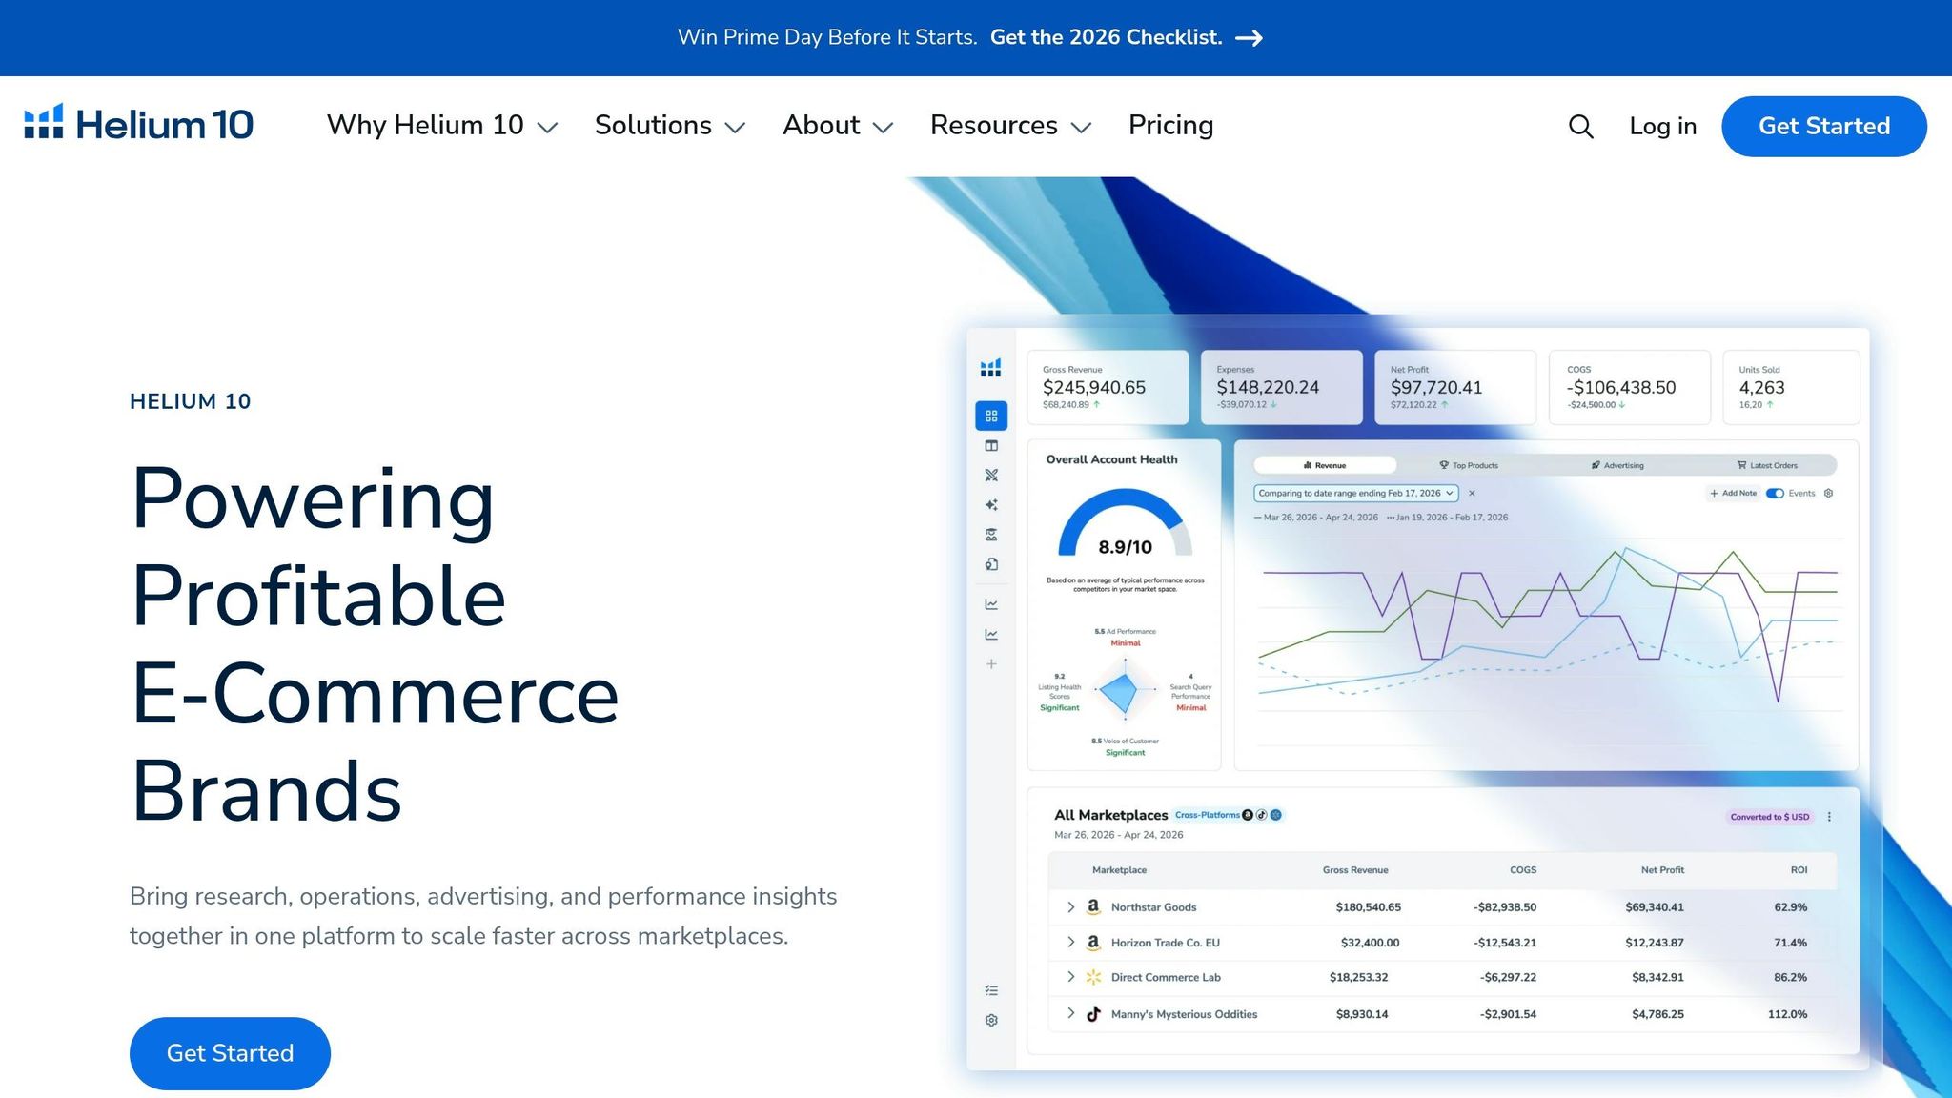Click the Overall Account Health heading
Screen dimensions: 1952x1098
[x=1111, y=459]
